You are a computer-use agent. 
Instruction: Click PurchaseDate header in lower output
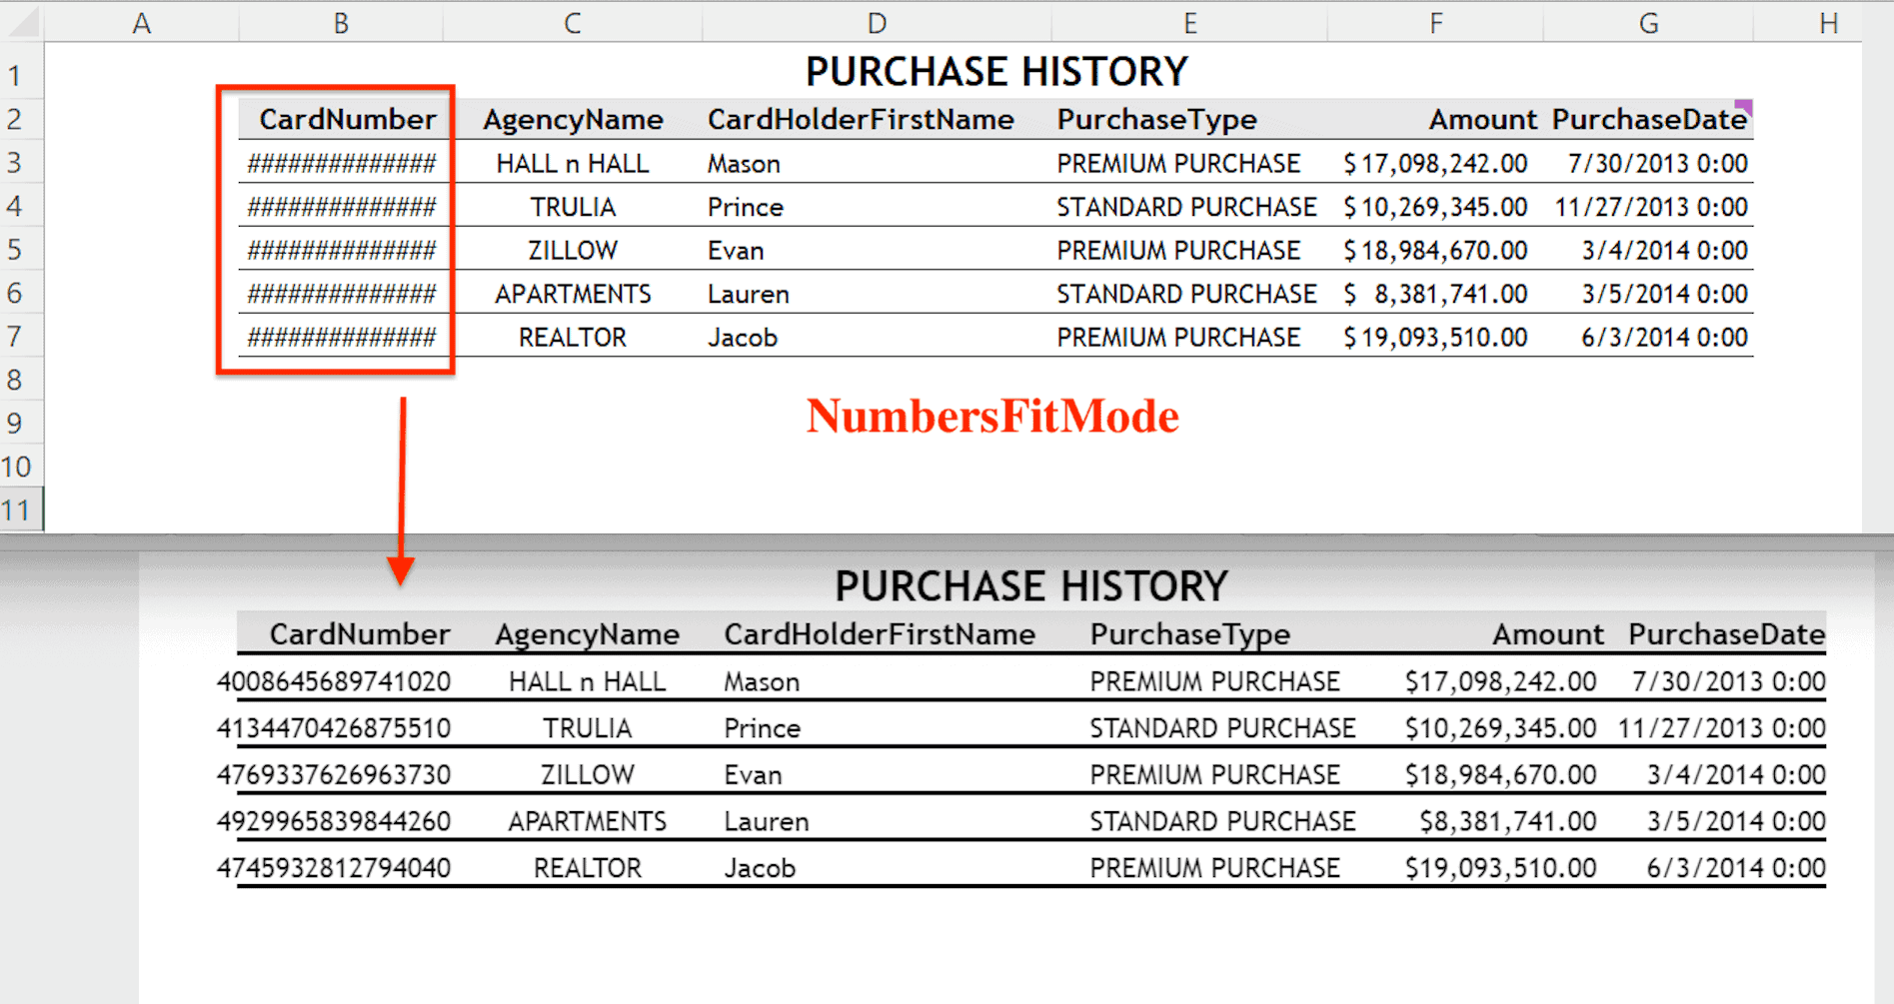(1726, 634)
